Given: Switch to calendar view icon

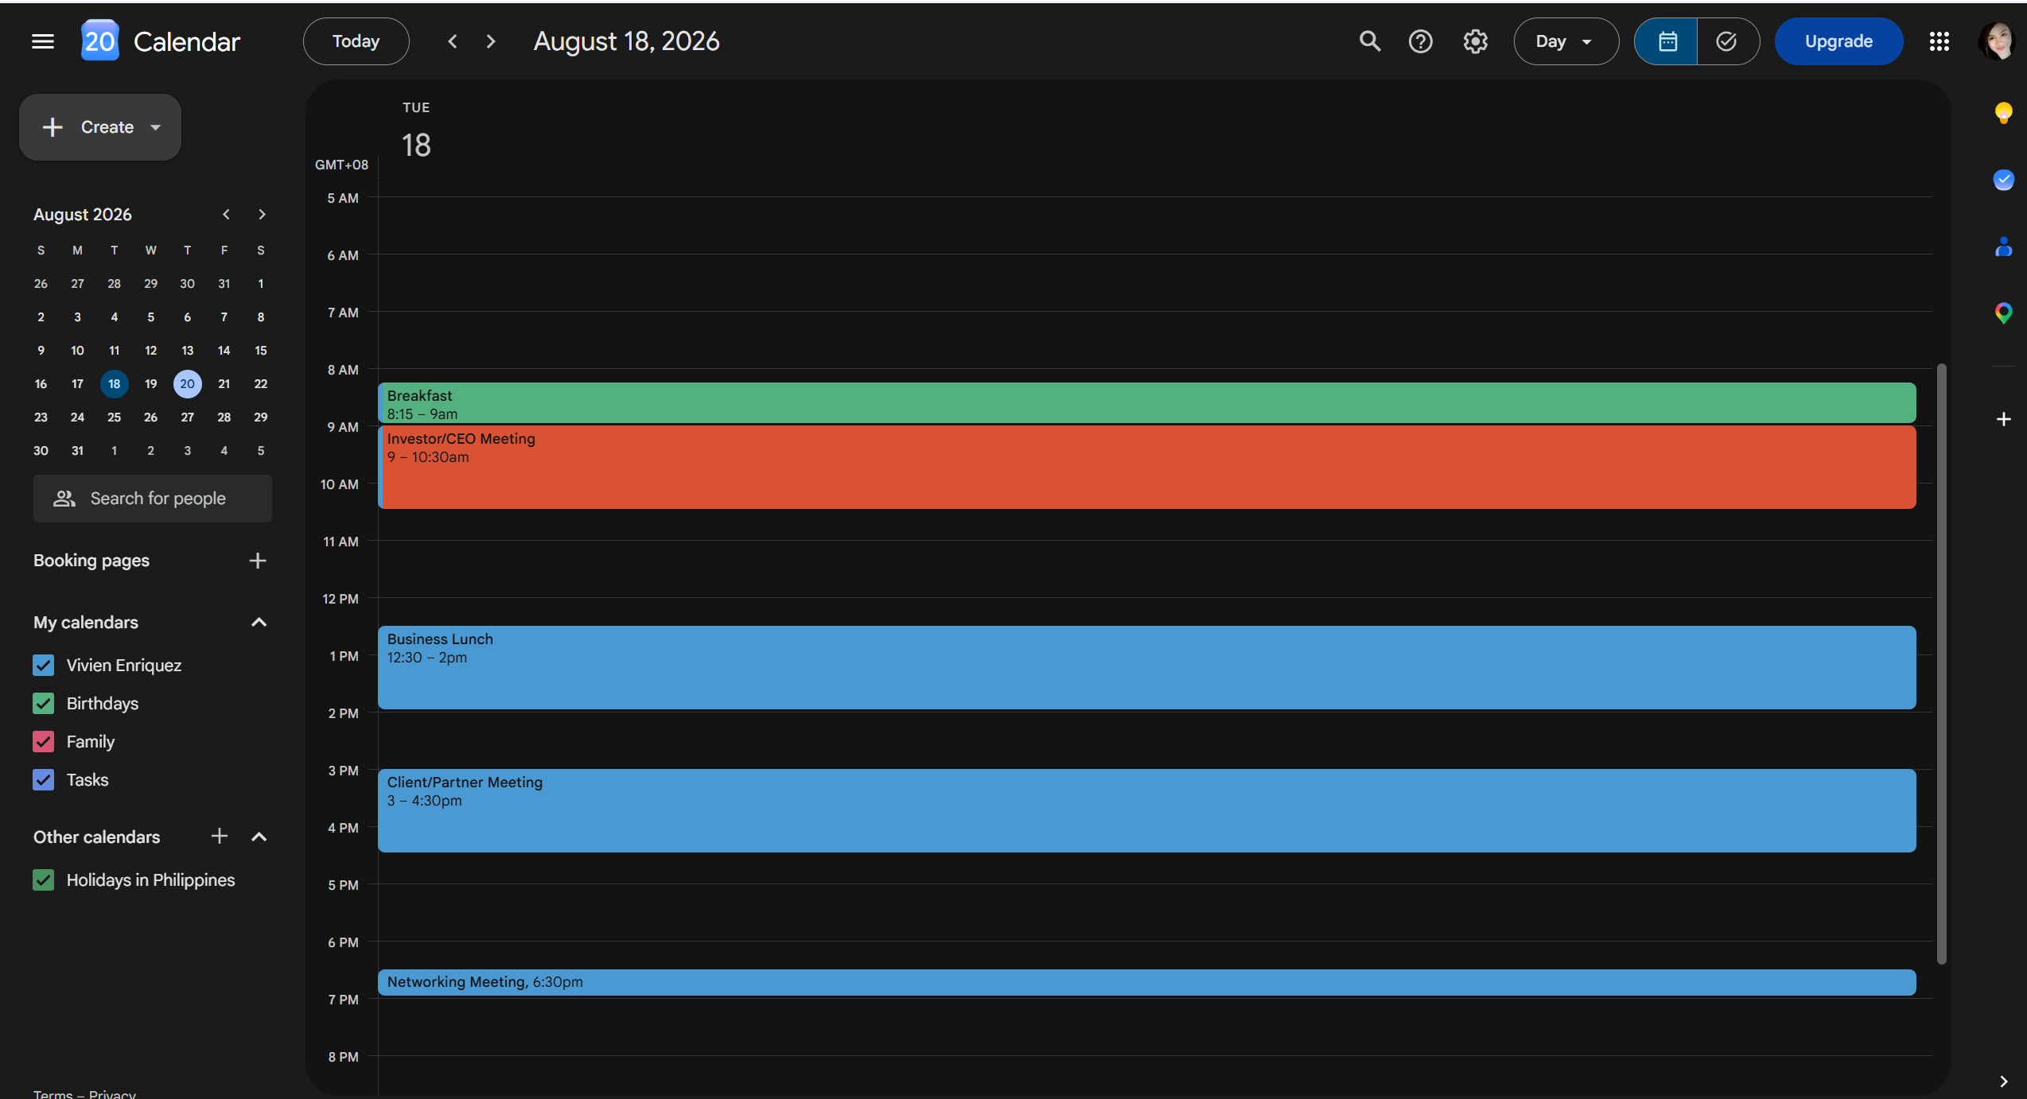Looking at the screenshot, I should tap(1667, 41).
